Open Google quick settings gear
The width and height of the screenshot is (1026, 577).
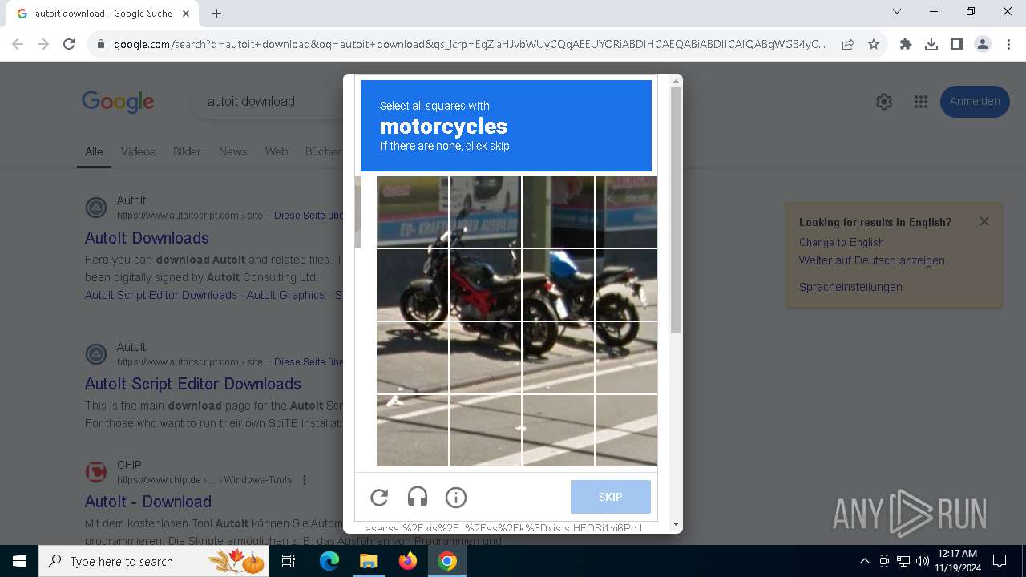pyautogui.click(x=884, y=102)
